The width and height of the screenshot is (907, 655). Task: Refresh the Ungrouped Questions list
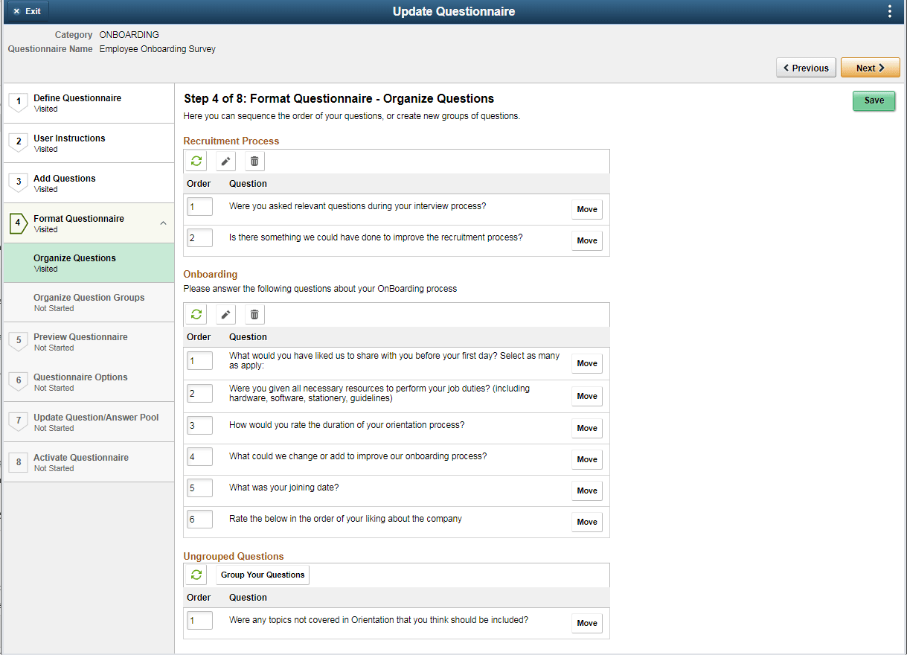click(196, 575)
